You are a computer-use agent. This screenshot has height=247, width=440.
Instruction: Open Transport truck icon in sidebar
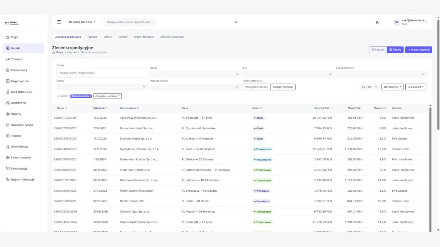point(8,59)
